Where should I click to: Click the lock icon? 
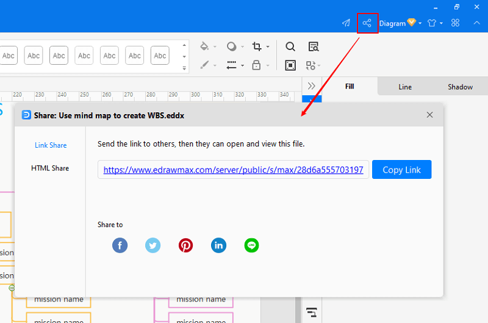(x=256, y=65)
